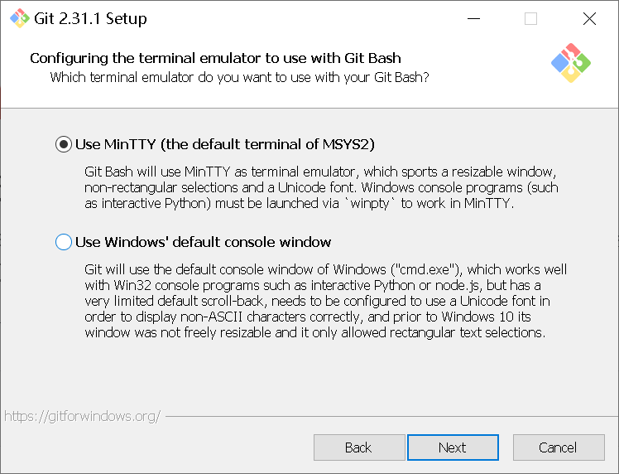Screen dimensions: 619x474
Task: Click the disabled maximize window button
Action: pyautogui.click(x=530, y=18)
